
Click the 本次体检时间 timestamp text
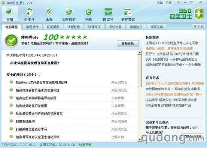click(x=32, y=55)
